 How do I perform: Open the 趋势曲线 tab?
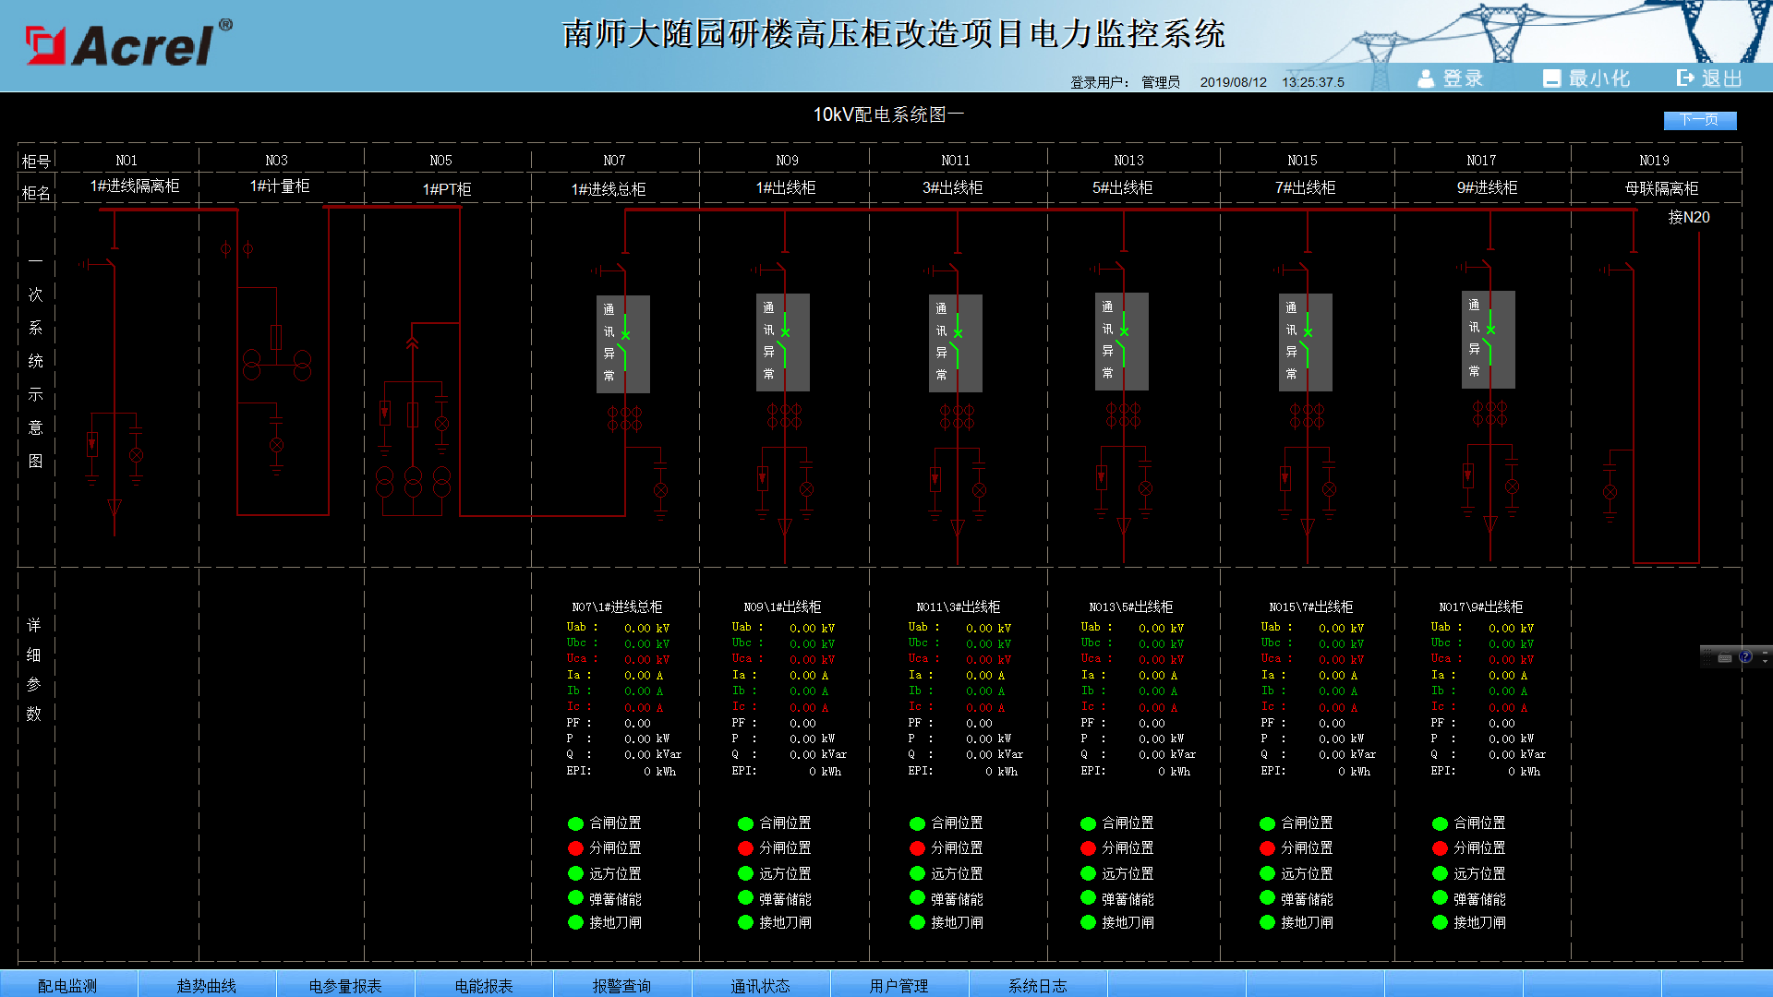[207, 985]
